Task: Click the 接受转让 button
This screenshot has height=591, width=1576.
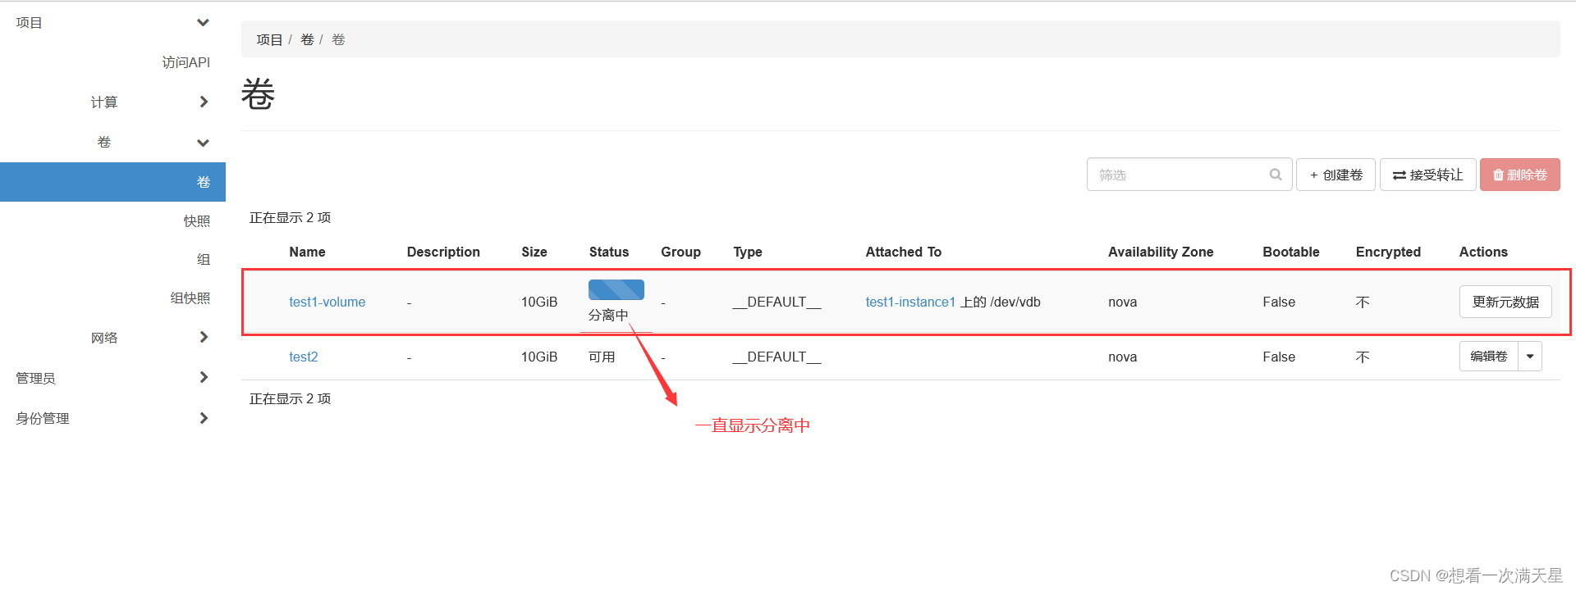Action: [1428, 175]
